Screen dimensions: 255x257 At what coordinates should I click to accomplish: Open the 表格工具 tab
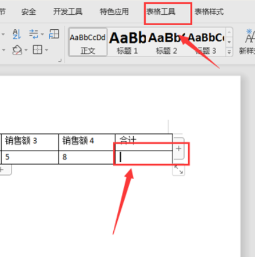coord(161,12)
